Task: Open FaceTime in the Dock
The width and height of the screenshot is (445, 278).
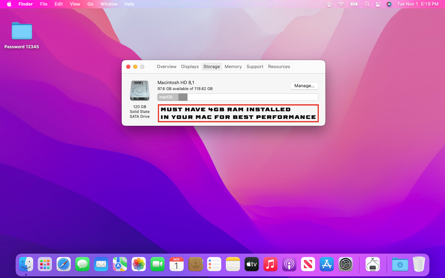Action: click(x=157, y=264)
